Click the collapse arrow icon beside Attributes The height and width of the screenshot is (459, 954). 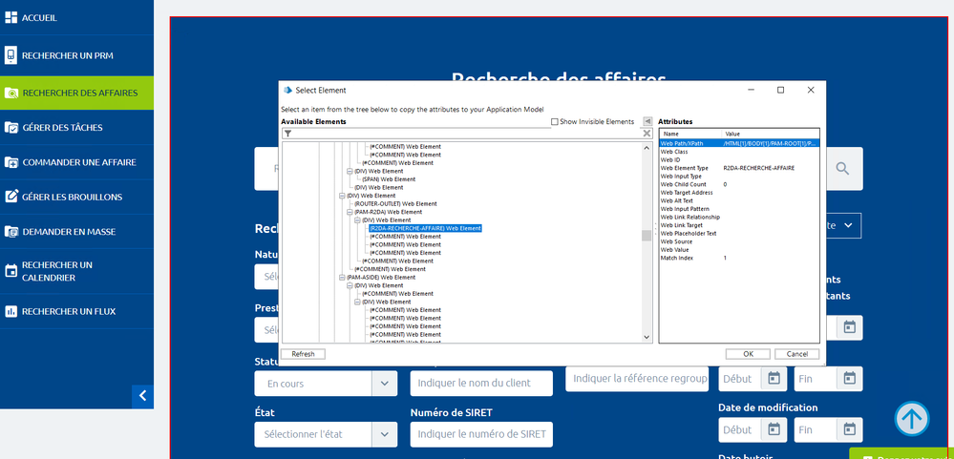(647, 121)
